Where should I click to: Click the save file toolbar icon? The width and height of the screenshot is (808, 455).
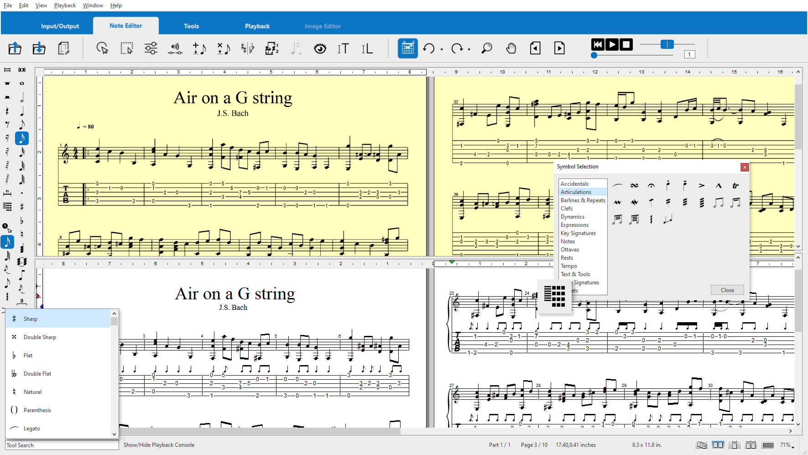[39, 48]
